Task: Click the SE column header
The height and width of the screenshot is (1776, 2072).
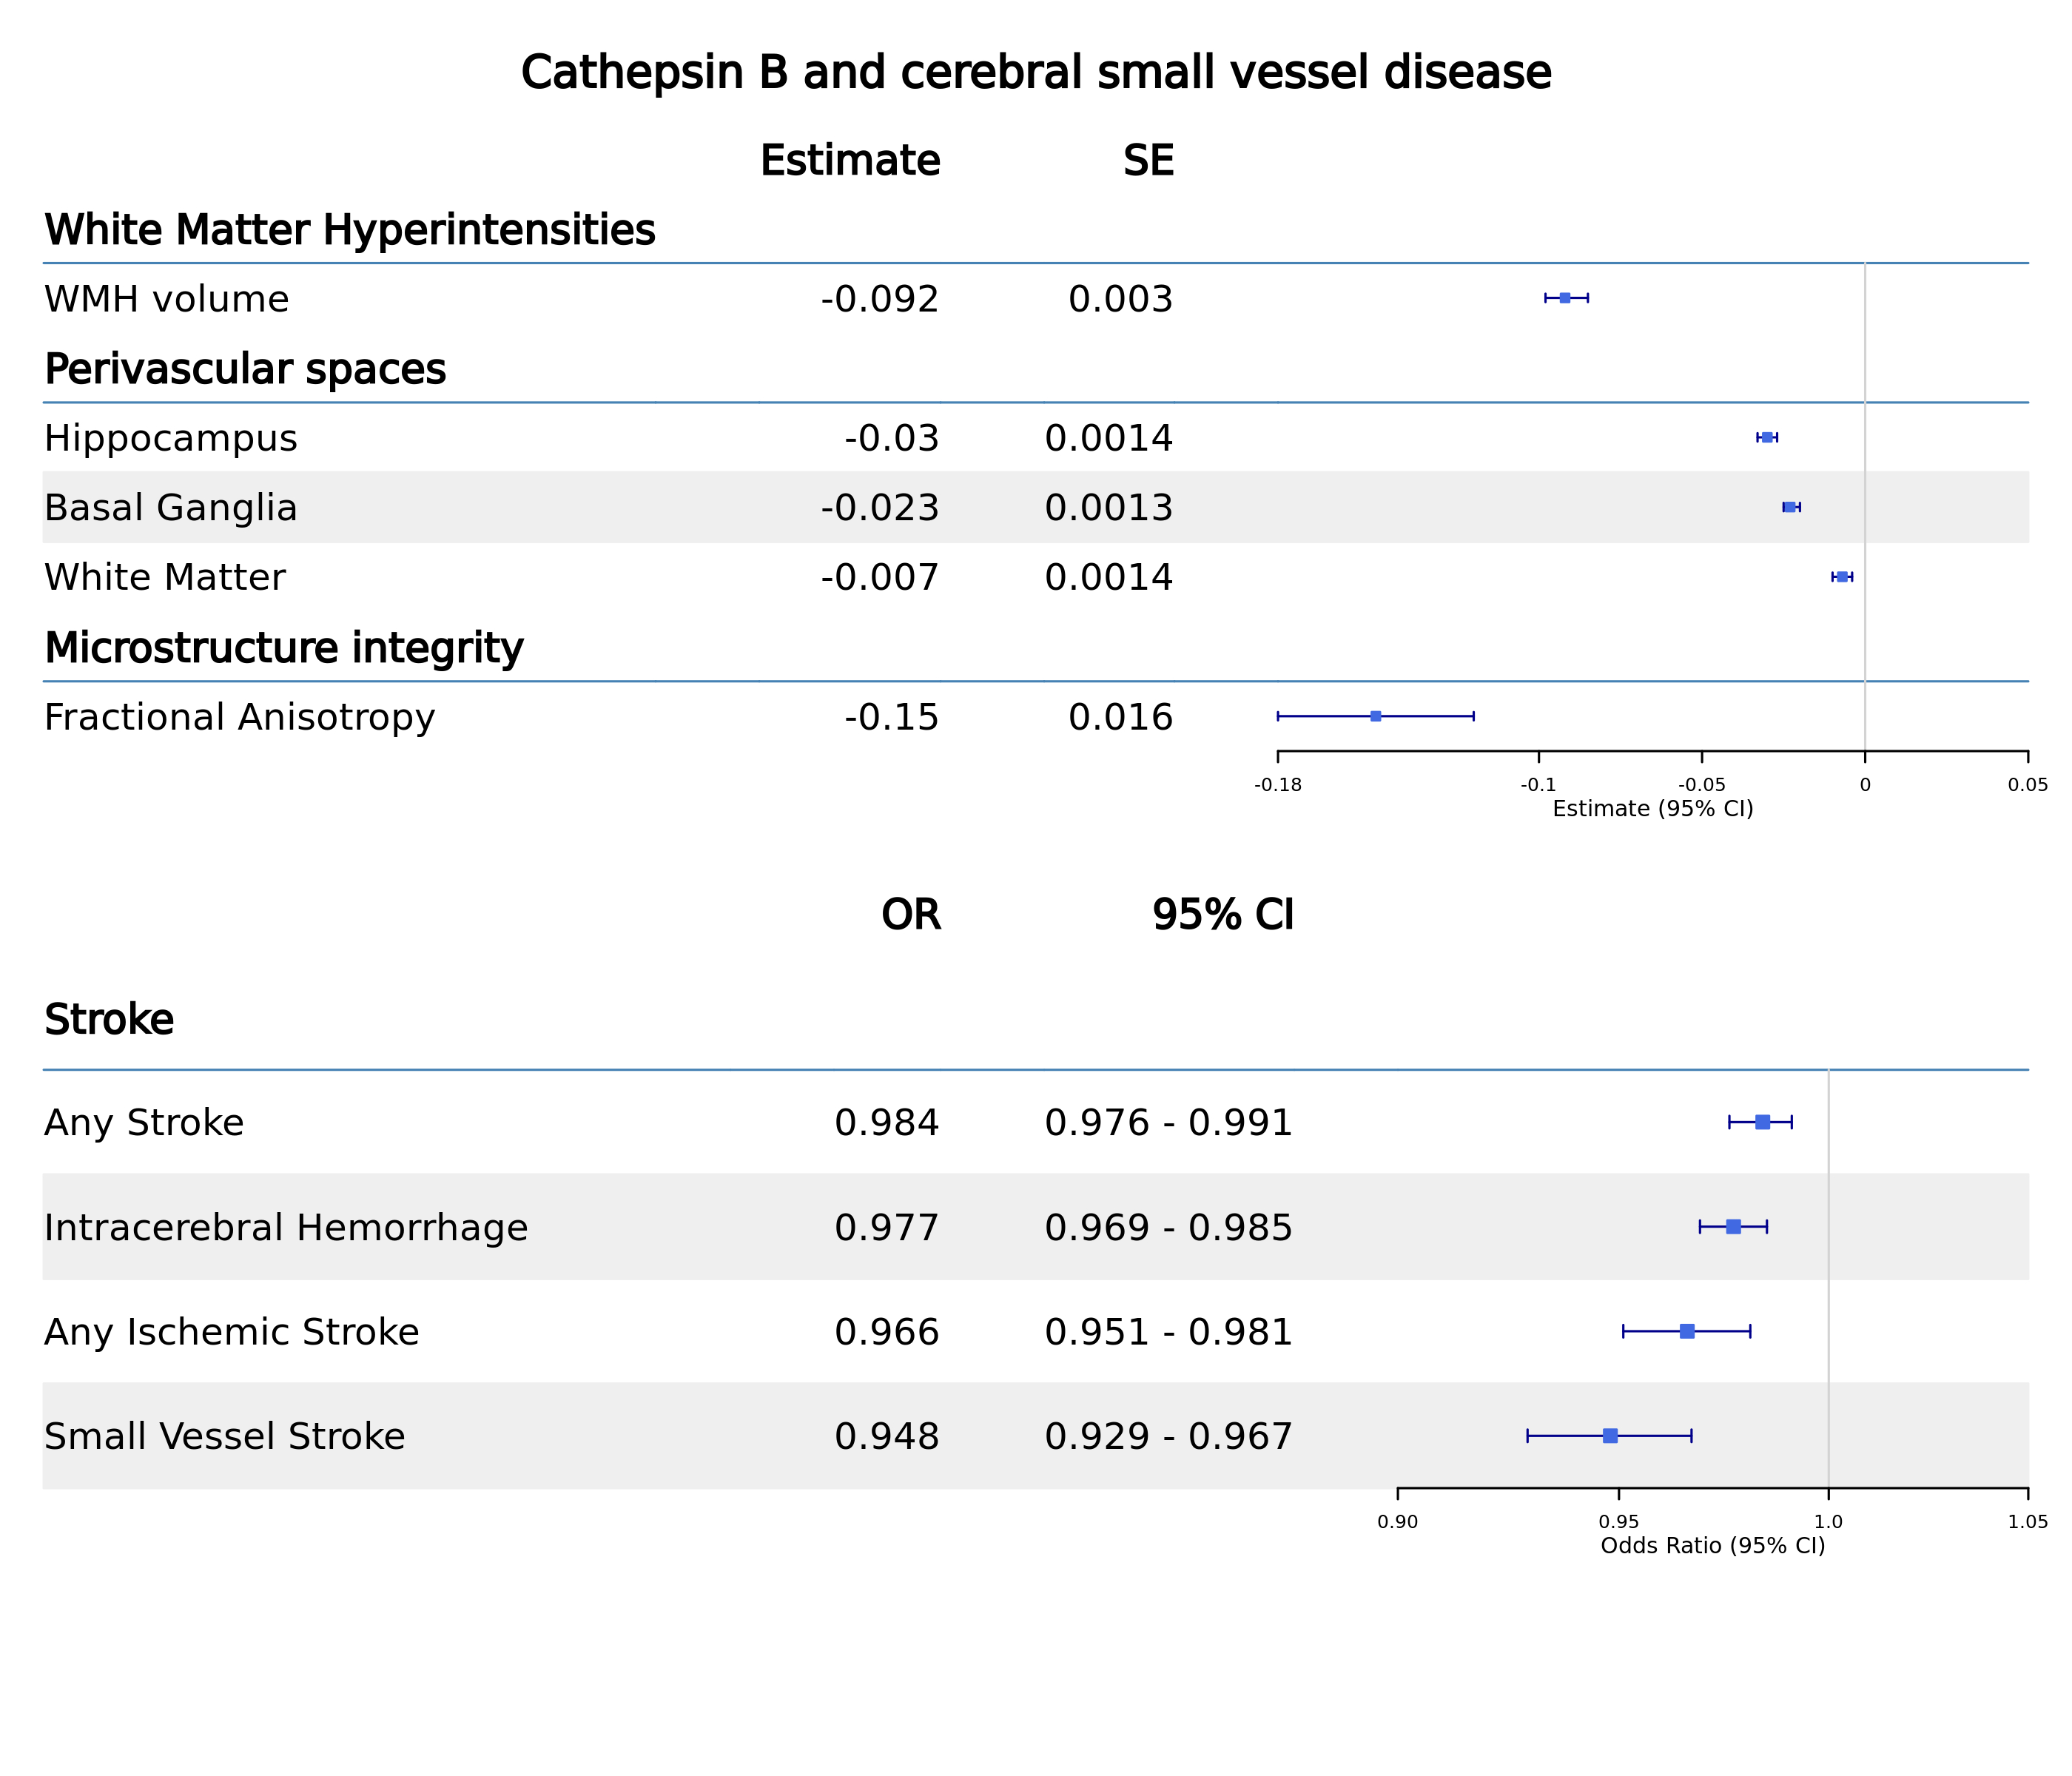Action: pyautogui.click(x=1148, y=162)
